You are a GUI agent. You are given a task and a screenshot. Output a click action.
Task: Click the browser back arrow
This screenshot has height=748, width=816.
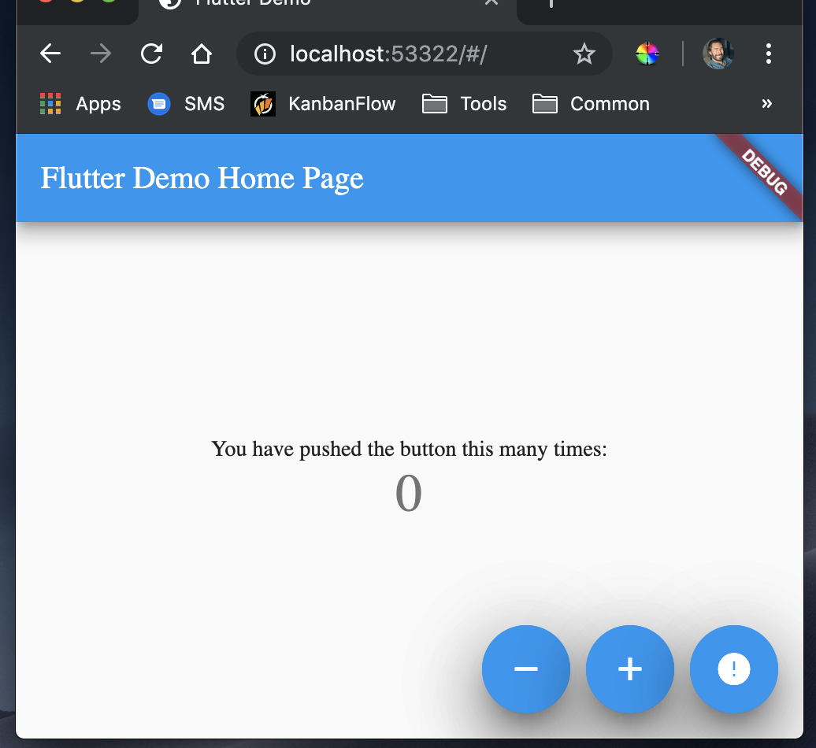[x=50, y=54]
